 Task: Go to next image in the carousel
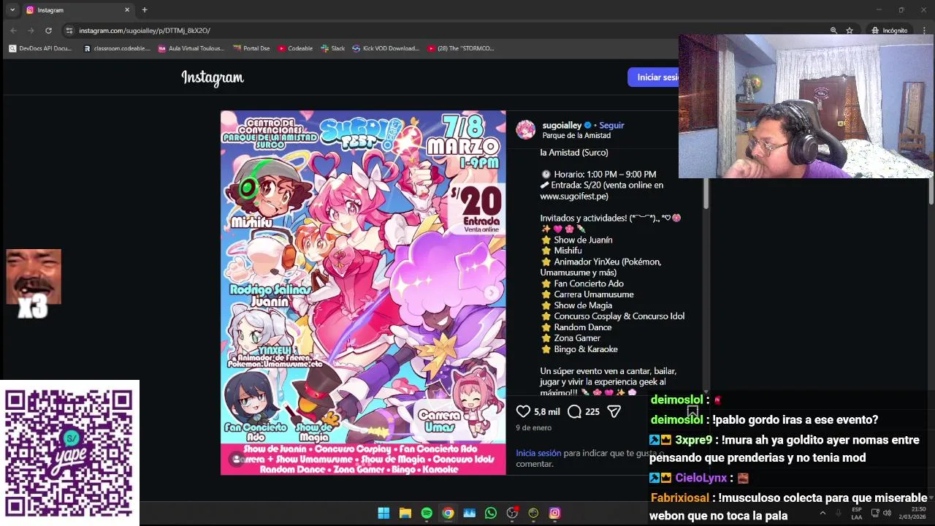click(492, 293)
